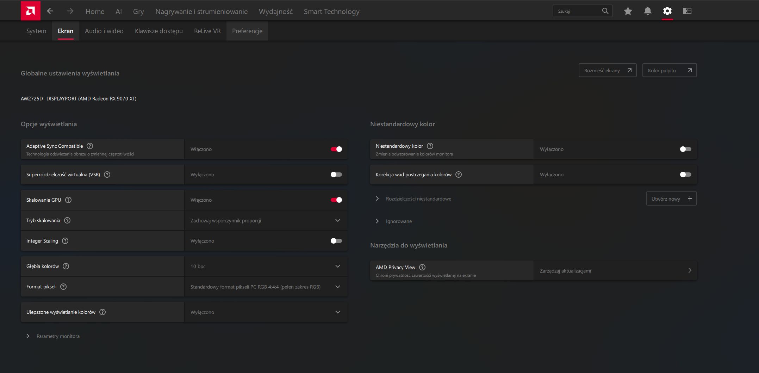The width and height of the screenshot is (759, 373).
Task: Show help for Superrozdzielczość wirtualna (VSR)
Action: [107, 175]
